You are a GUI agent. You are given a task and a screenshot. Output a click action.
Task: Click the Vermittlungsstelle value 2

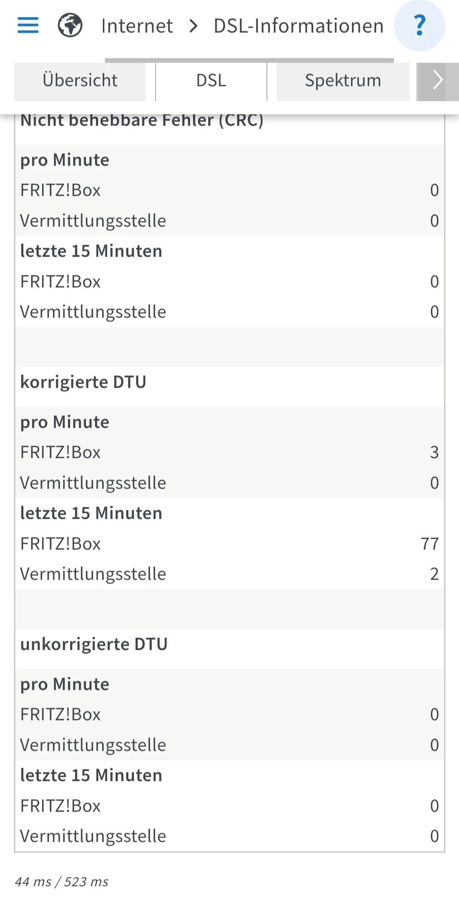tap(434, 574)
